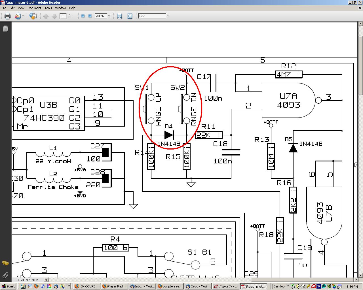Click the 11.00 x 8.50 in page size label

click(28, 280)
